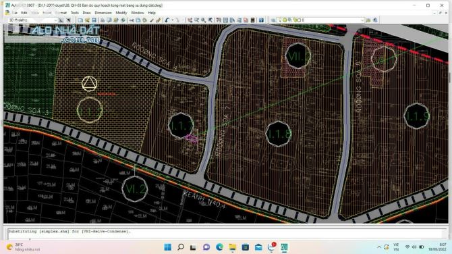
Task: Activate the Pan realtime tool
Action: [x=190, y=20]
